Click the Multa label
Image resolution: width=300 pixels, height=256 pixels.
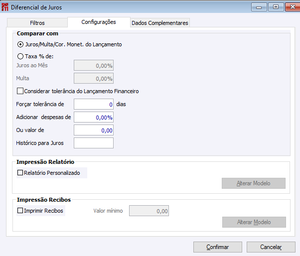click(22, 78)
